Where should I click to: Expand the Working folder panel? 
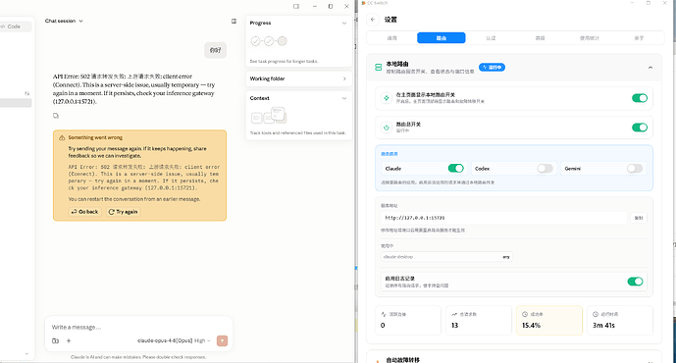(344, 78)
